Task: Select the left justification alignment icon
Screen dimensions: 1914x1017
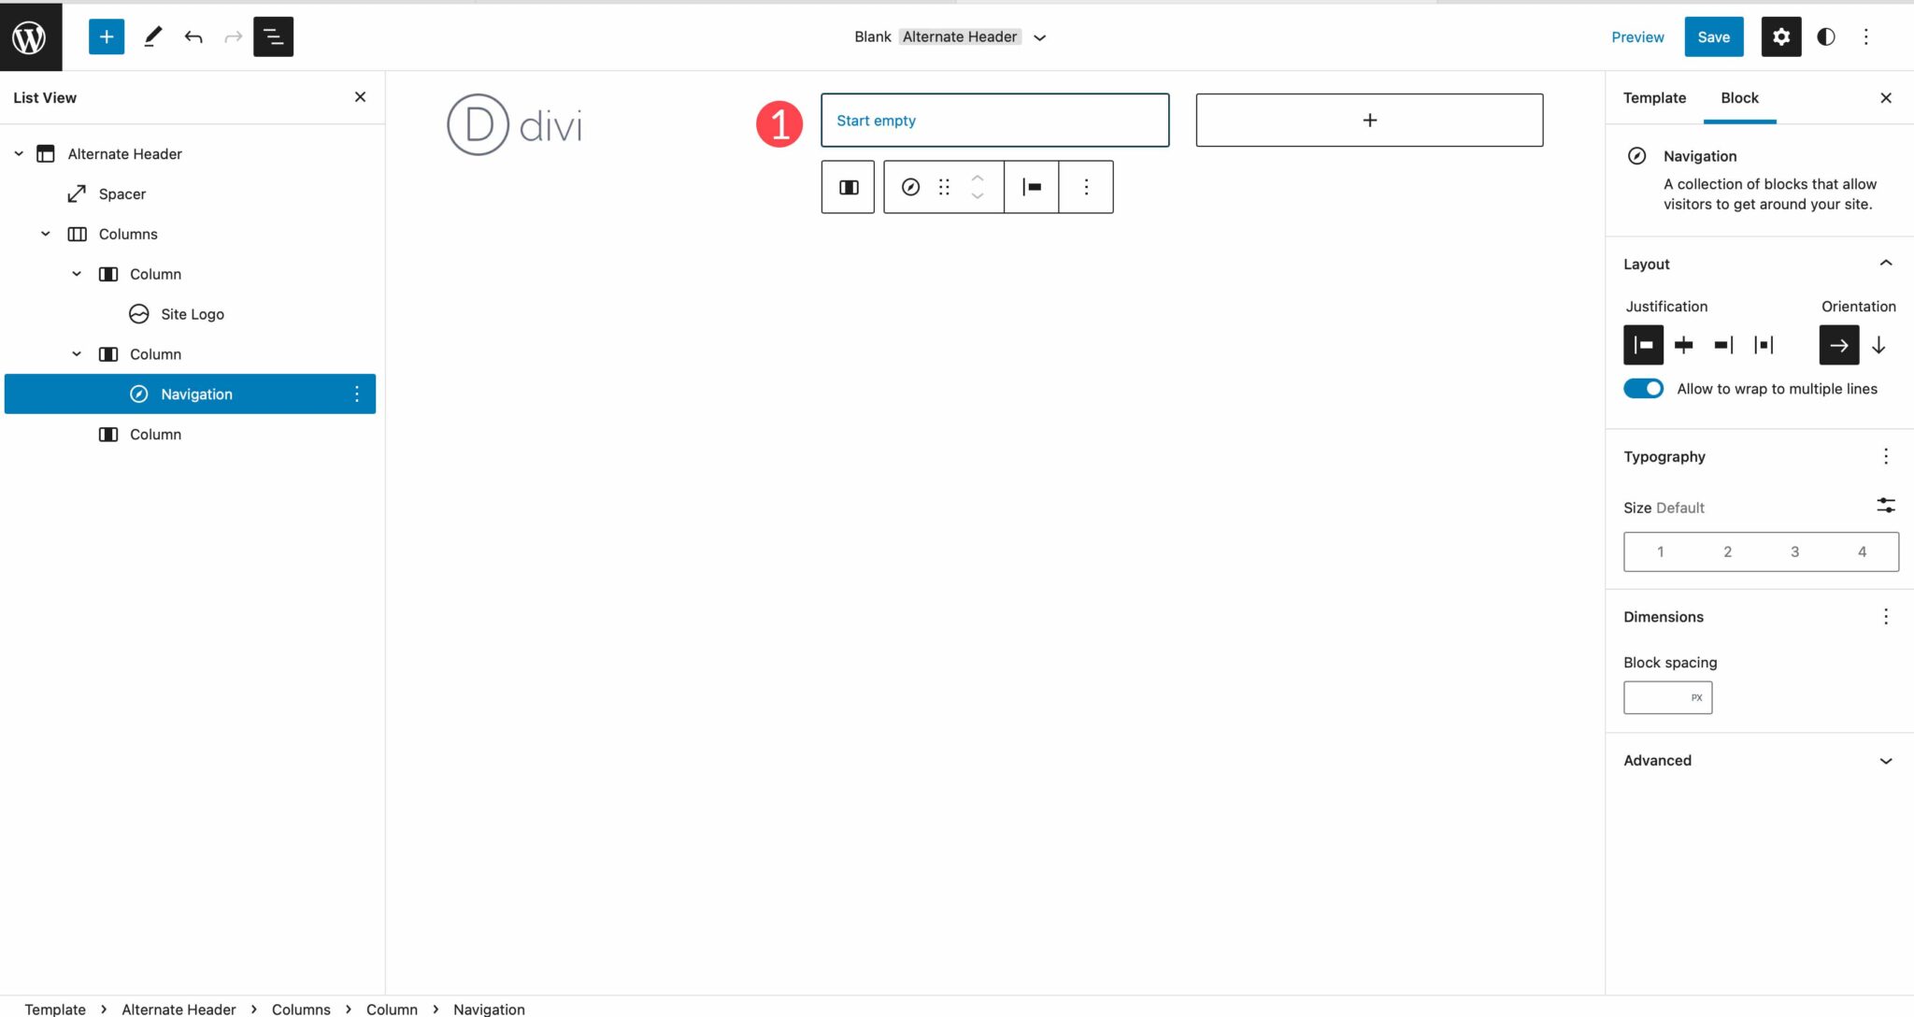Action: 1643,345
